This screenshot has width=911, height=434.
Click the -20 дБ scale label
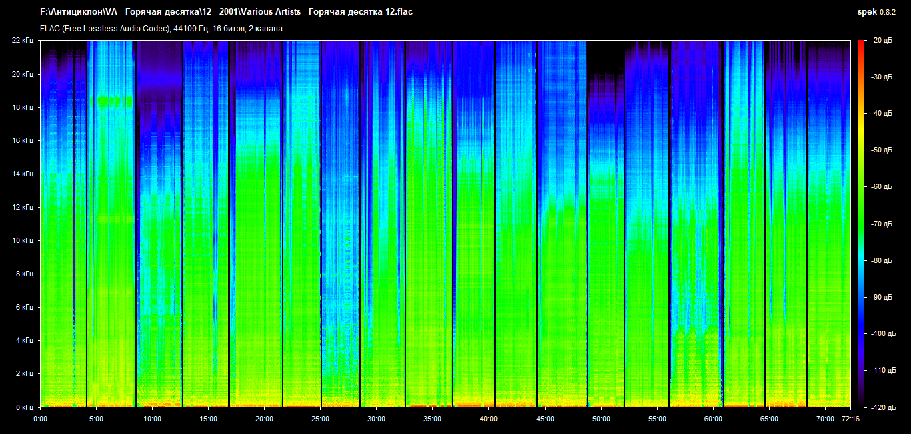(882, 41)
